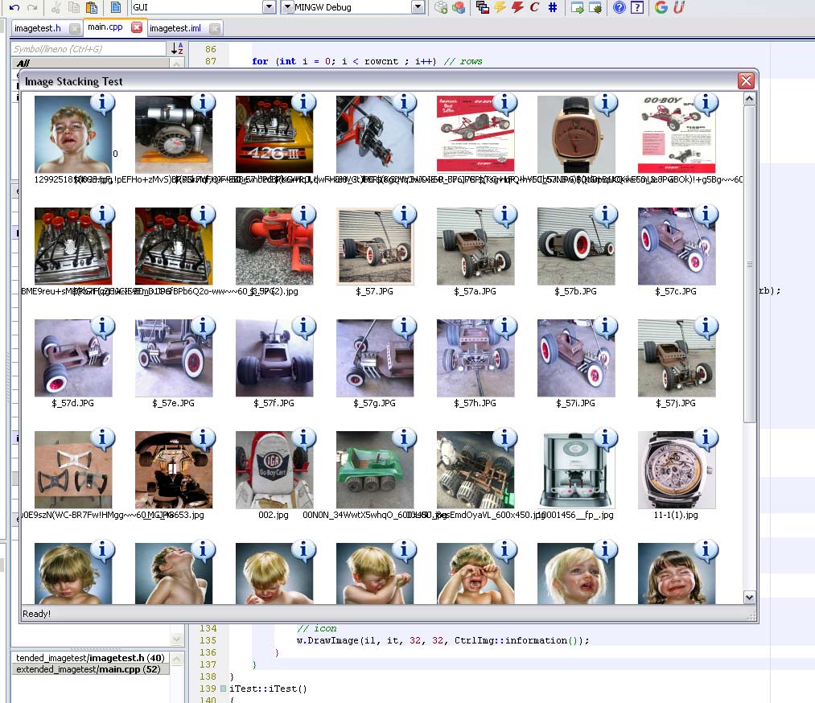This screenshot has width=815, height=703.
Task: Click the blue hash symbol icon
Action: click(x=552, y=7)
